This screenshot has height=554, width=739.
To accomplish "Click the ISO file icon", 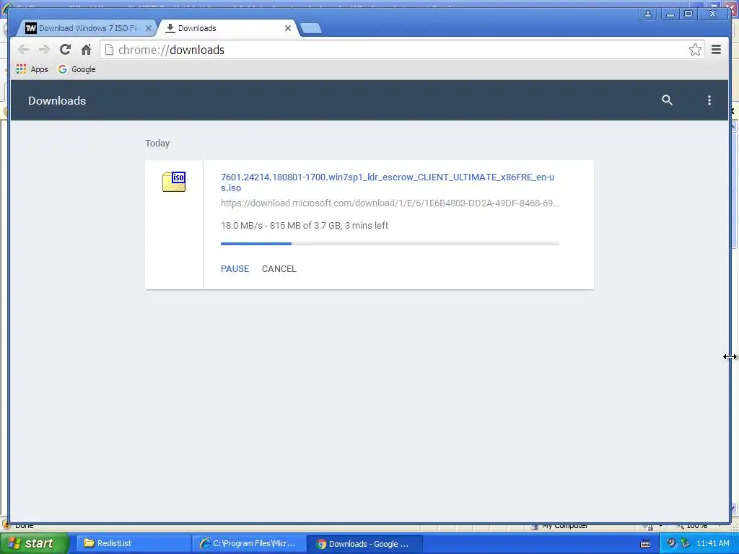I will (x=174, y=182).
